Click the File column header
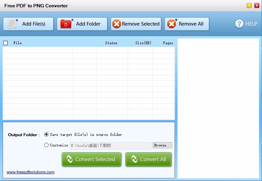The width and height of the screenshot is (262, 181). point(17,43)
